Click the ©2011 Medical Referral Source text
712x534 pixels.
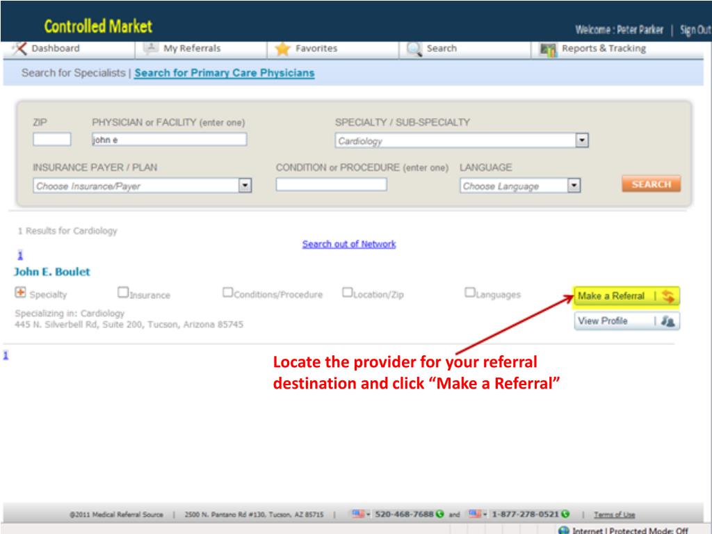click(x=116, y=515)
